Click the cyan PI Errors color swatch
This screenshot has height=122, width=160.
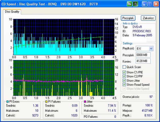pos(7,102)
